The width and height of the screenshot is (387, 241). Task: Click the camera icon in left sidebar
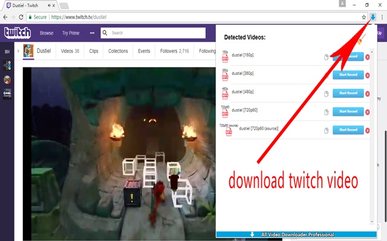(x=7, y=52)
